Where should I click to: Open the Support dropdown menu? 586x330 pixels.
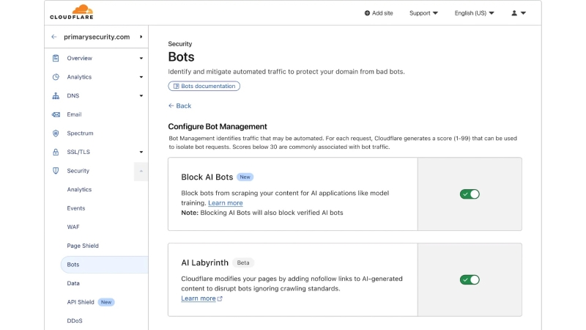423,13
